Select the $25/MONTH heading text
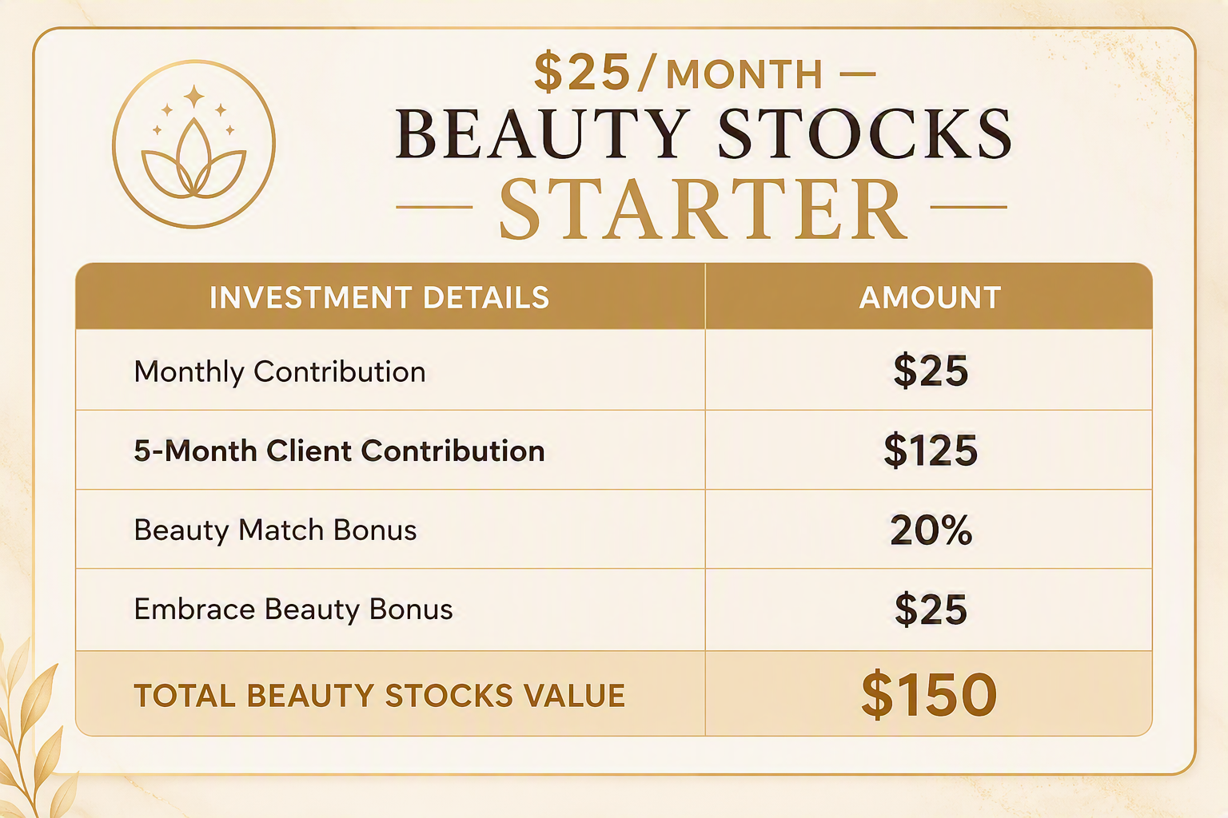 coord(678,73)
